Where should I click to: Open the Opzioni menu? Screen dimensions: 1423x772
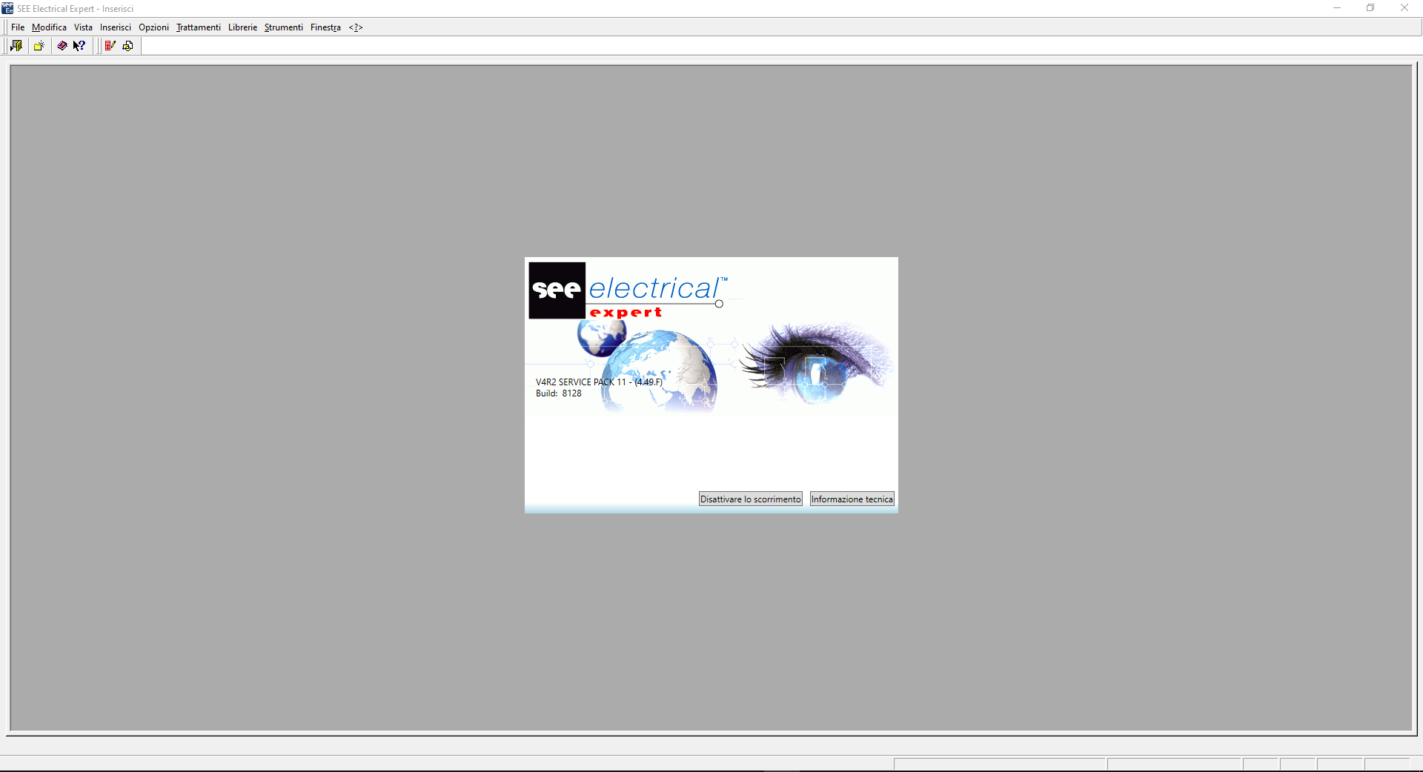[x=153, y=27]
